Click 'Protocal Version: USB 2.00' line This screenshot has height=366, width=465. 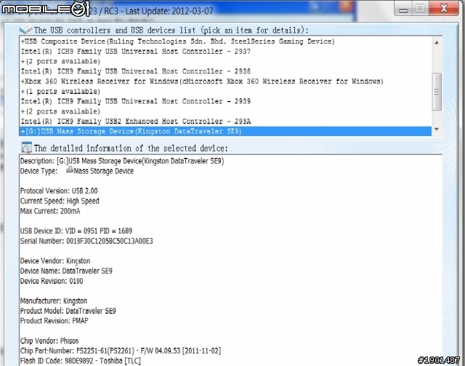pyautogui.click(x=59, y=191)
